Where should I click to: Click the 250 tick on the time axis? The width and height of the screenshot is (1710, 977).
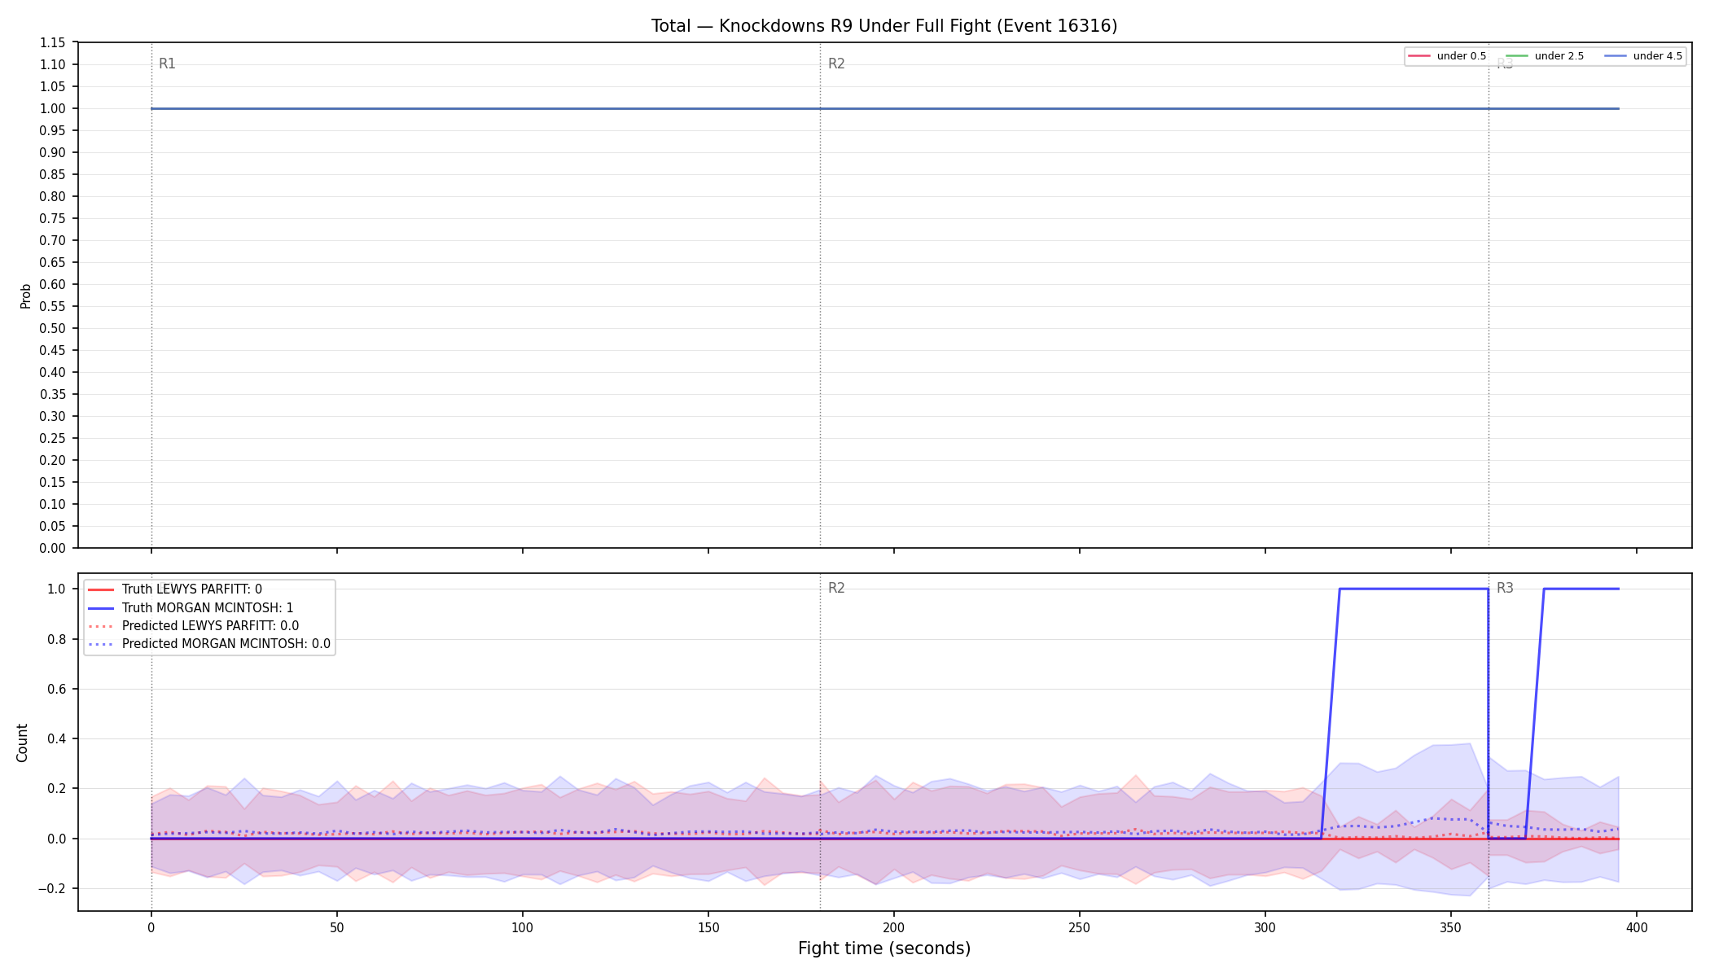click(x=1079, y=927)
